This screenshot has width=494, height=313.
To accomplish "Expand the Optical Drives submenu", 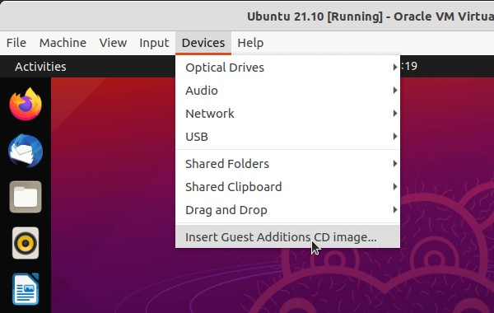I will point(288,68).
